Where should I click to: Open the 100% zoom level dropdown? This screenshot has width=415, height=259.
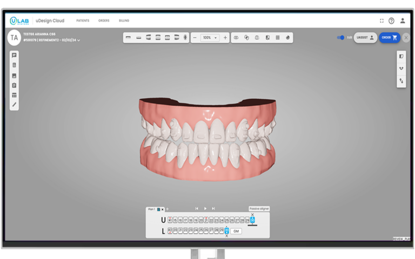coord(209,38)
